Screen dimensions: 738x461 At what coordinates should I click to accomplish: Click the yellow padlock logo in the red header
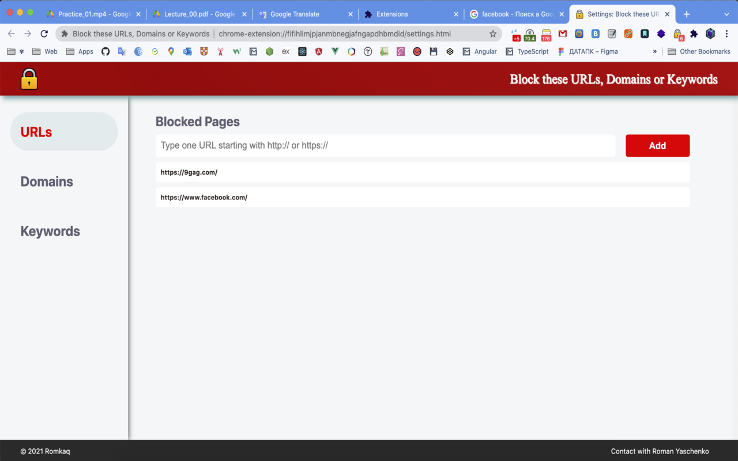pos(28,78)
